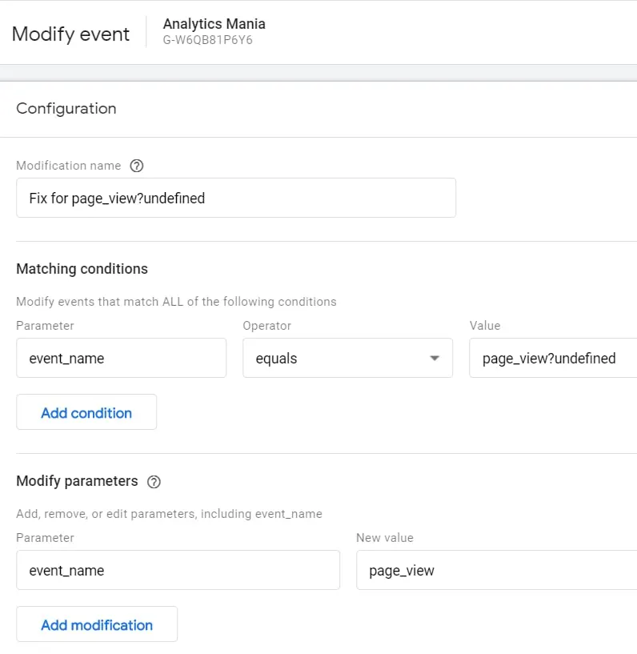637x654 pixels.
Task: Click the Modify event title
Action: tap(71, 34)
